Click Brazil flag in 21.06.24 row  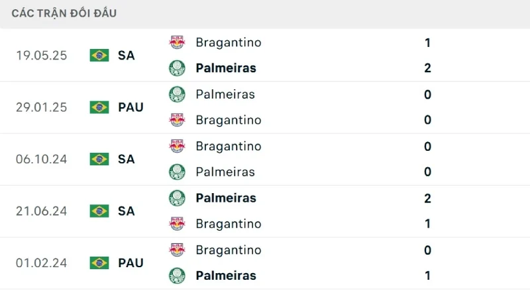99,211
